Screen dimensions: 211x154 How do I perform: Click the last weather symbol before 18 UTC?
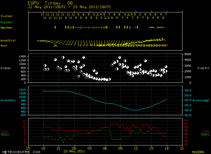(163, 27)
